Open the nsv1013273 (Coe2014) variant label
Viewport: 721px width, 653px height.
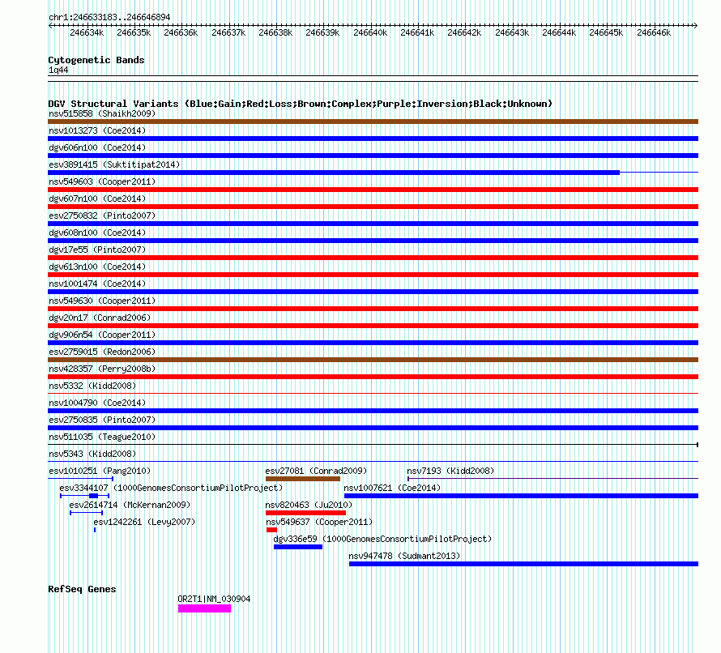tap(97, 130)
